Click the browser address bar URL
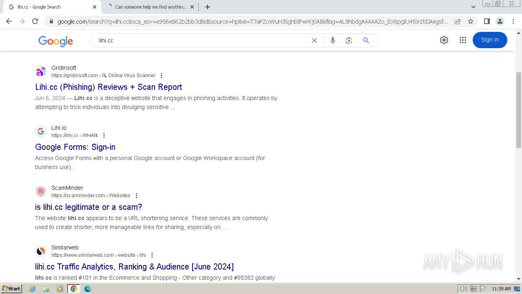This screenshot has width=522, height=294. click(x=252, y=21)
